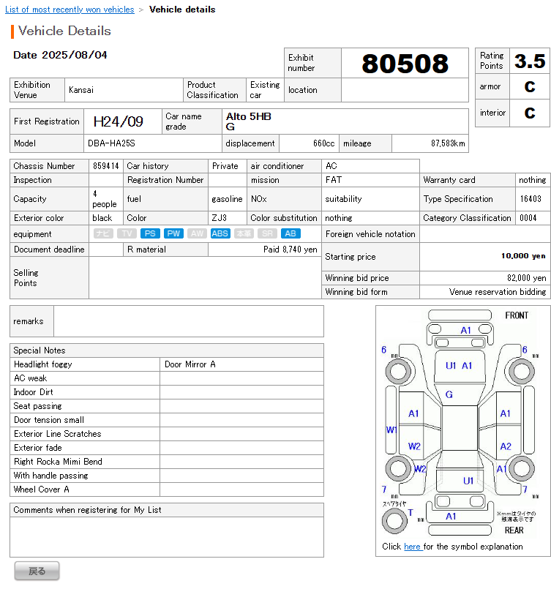Click the front-left tire in the car diagram
The height and width of the screenshot is (589, 551).
(x=399, y=372)
